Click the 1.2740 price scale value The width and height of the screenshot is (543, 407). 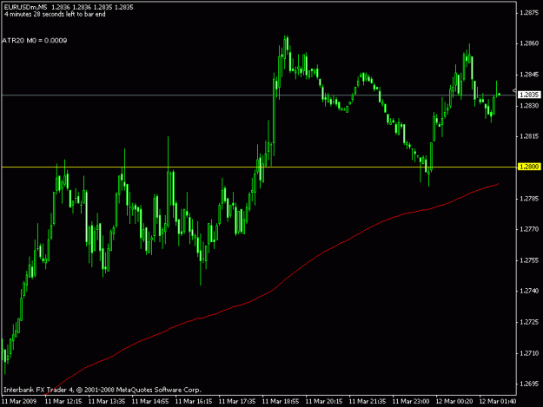tap(529, 291)
